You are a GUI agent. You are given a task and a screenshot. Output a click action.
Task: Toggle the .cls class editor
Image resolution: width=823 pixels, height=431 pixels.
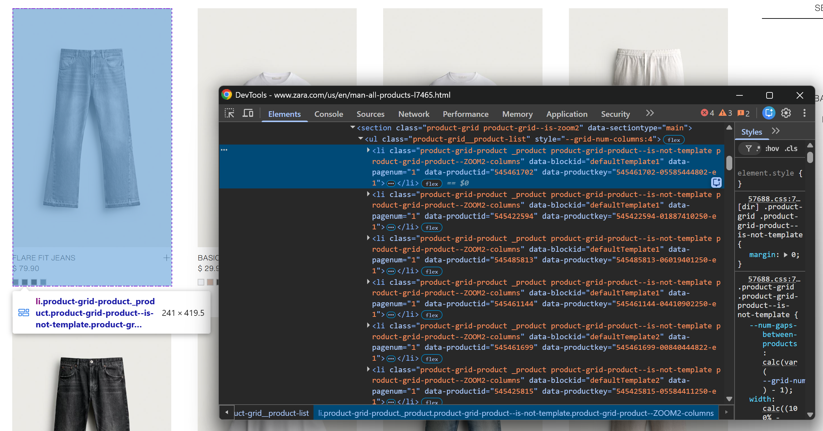pos(791,149)
